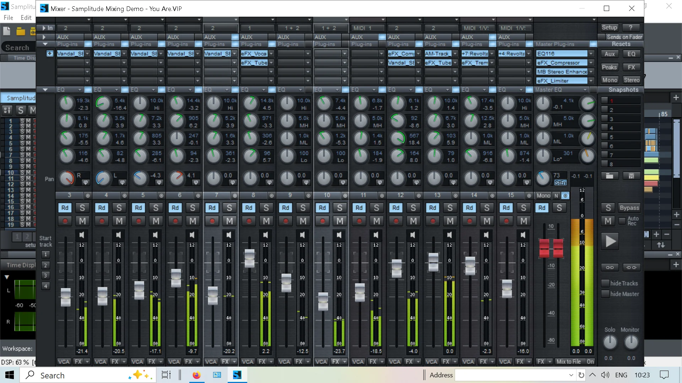Invert phase on track 5
682x383 pixels.
(x=159, y=182)
